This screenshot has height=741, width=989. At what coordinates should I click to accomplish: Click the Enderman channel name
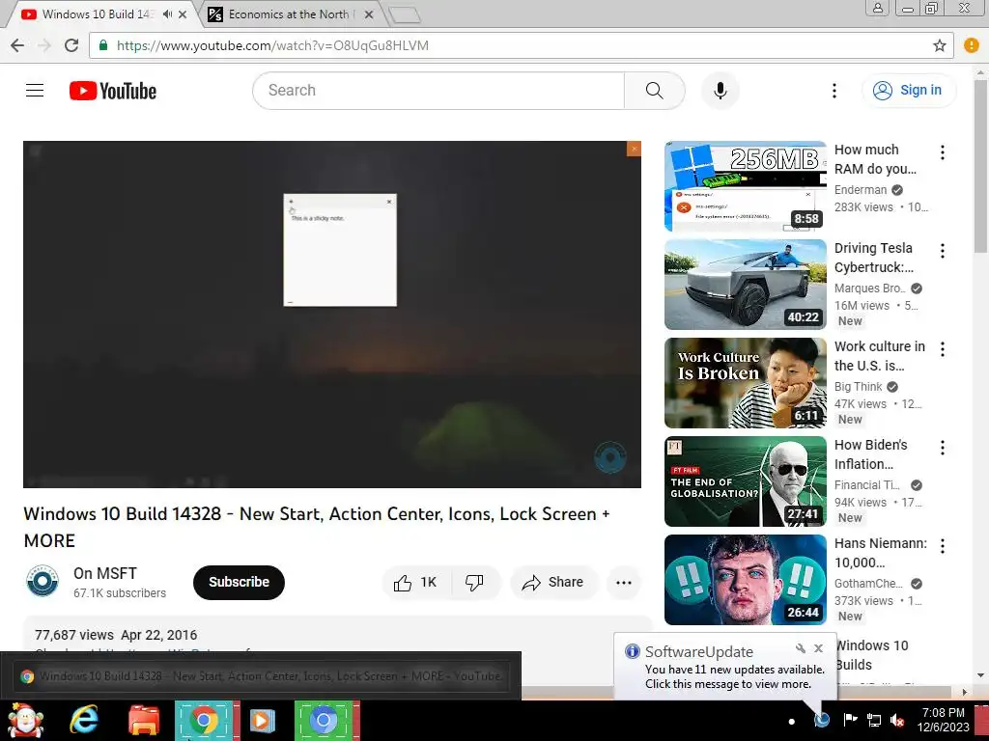point(861,190)
